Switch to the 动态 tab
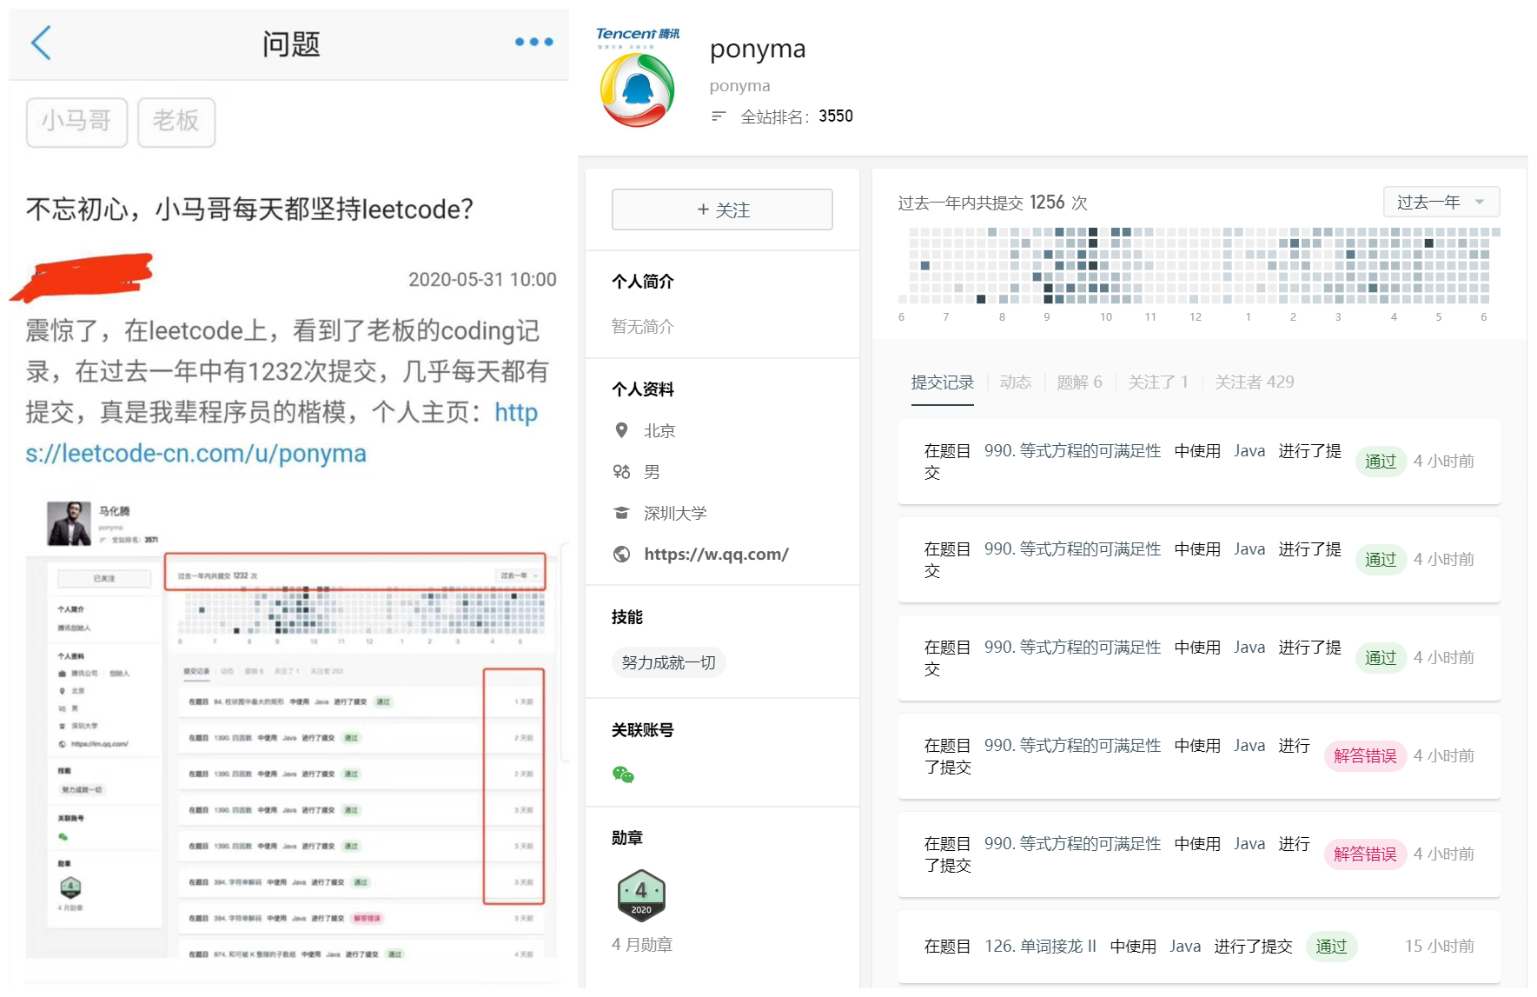Image resolution: width=1537 pixels, height=997 pixels. click(x=1015, y=382)
